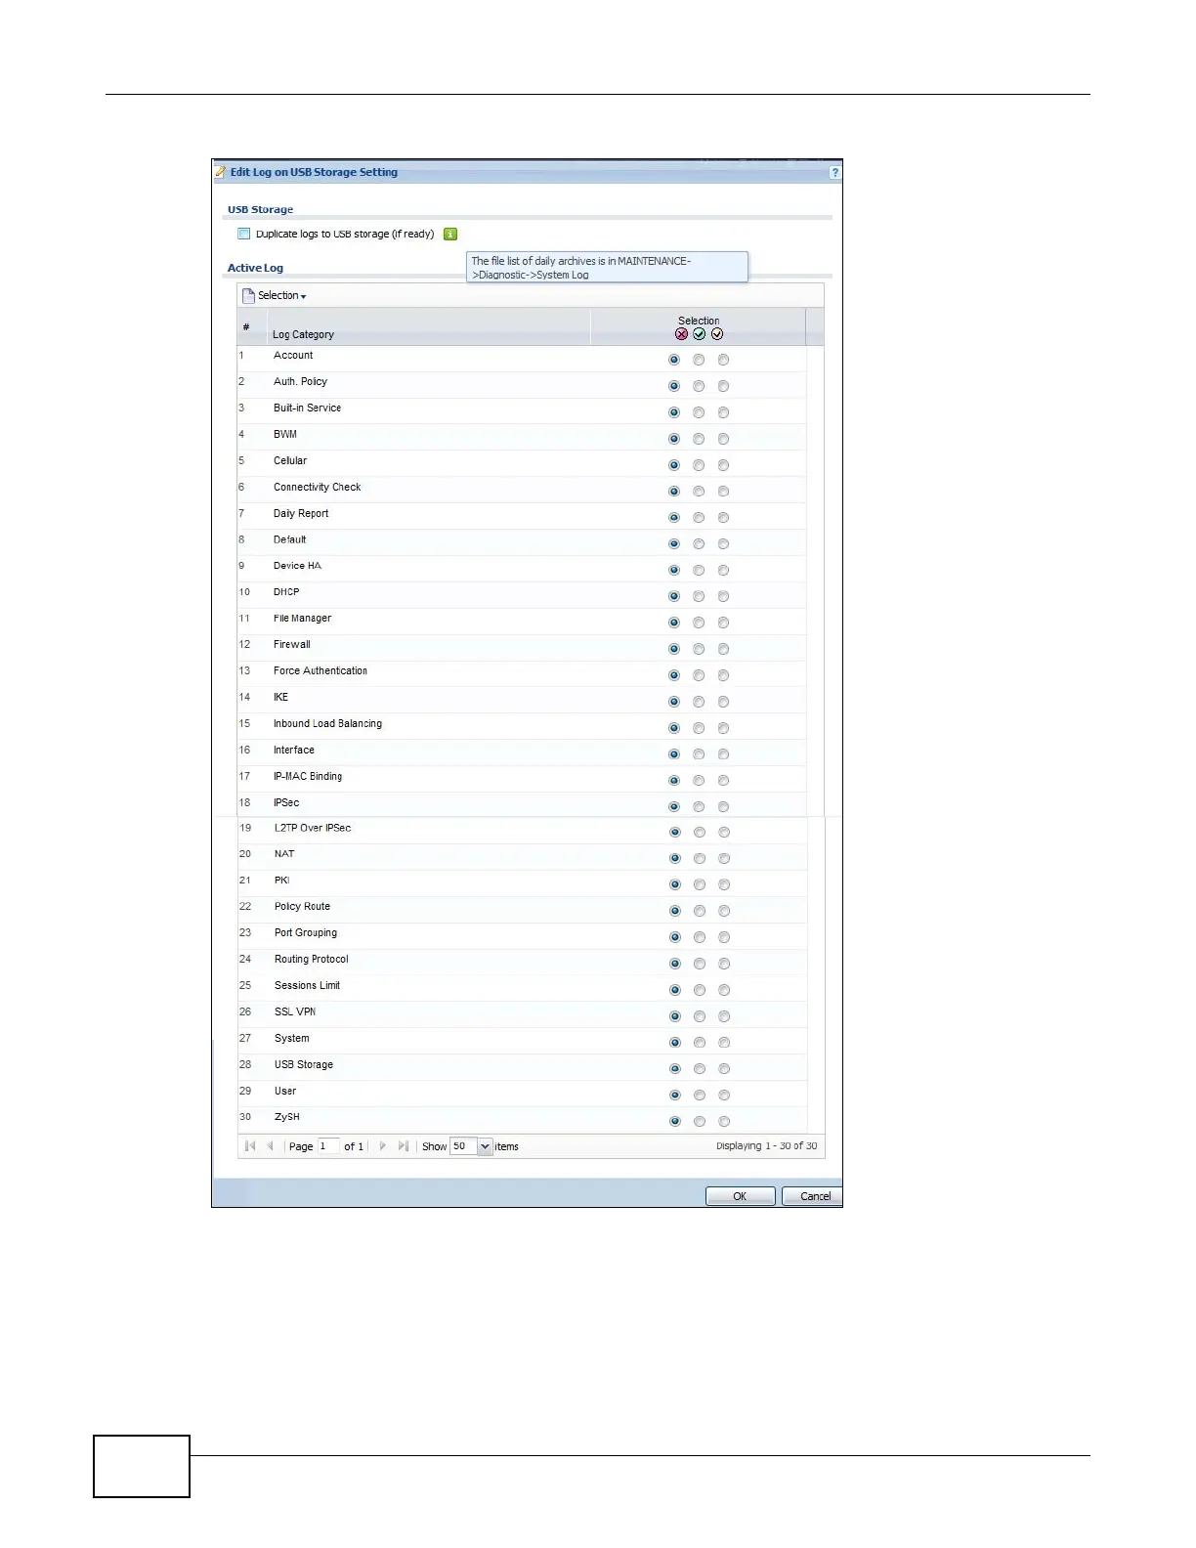Click the red disable-all selection header icon

coord(681,334)
